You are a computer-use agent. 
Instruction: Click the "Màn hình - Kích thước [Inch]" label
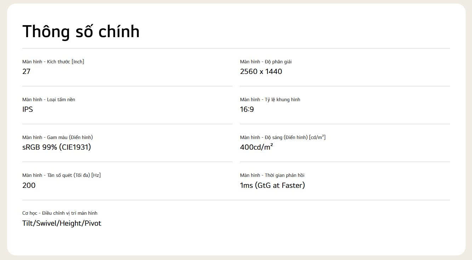point(53,62)
